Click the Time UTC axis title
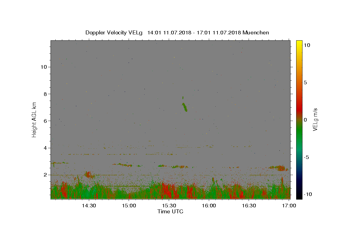Image resolution: width=359 pixels, height=239 pixels. click(x=170, y=212)
